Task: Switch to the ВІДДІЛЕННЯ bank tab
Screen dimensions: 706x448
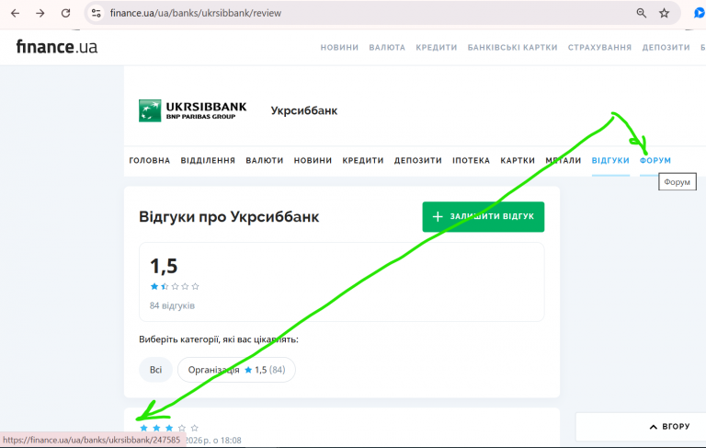Action: point(208,160)
